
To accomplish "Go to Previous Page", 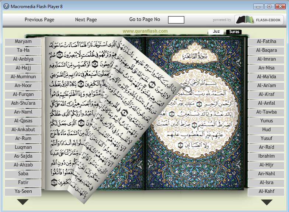I will tap(39, 20).
